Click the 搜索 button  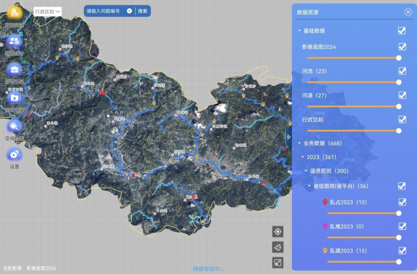tap(143, 11)
